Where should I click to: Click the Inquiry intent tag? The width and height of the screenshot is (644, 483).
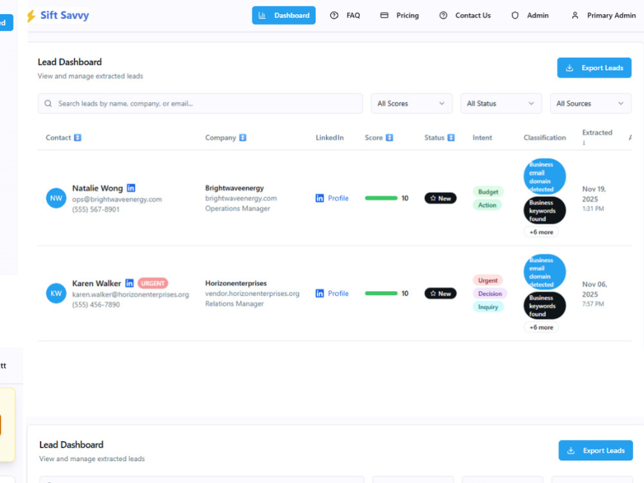point(488,307)
